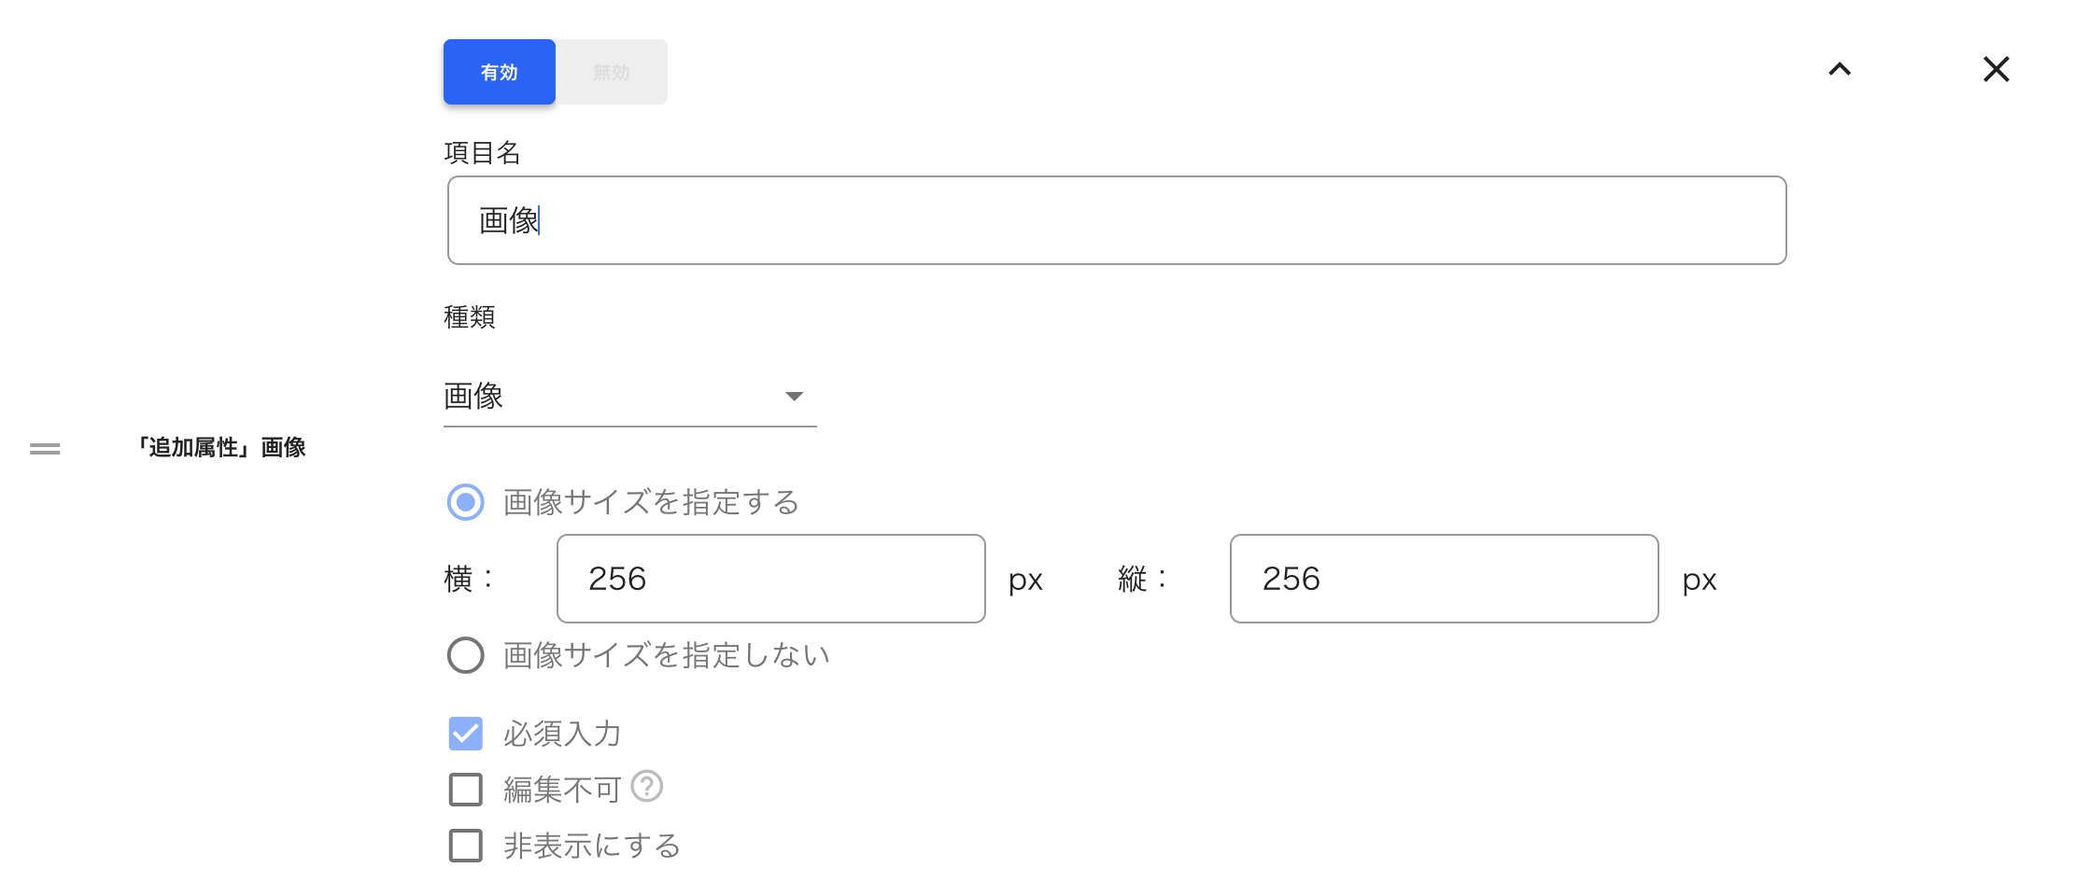Click the 種類 section label
Viewport: 2088px width, 896px height.
tap(470, 317)
